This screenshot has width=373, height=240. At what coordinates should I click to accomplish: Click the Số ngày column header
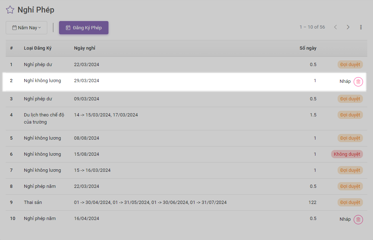pos(308,48)
